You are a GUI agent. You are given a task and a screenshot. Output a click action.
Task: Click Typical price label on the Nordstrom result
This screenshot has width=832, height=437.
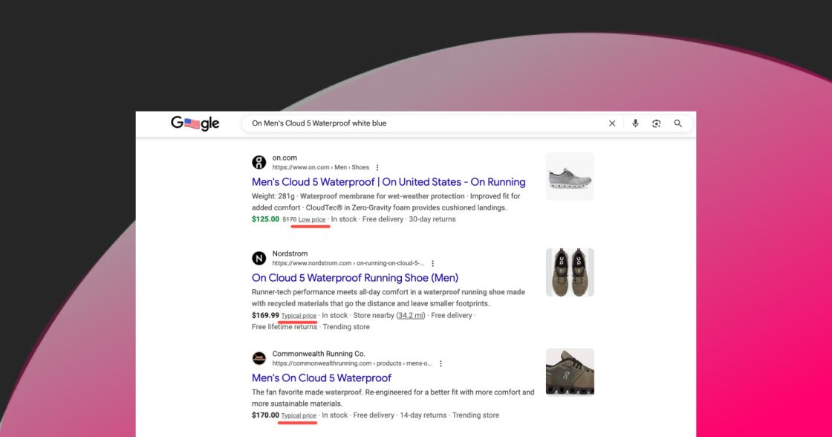coord(299,316)
